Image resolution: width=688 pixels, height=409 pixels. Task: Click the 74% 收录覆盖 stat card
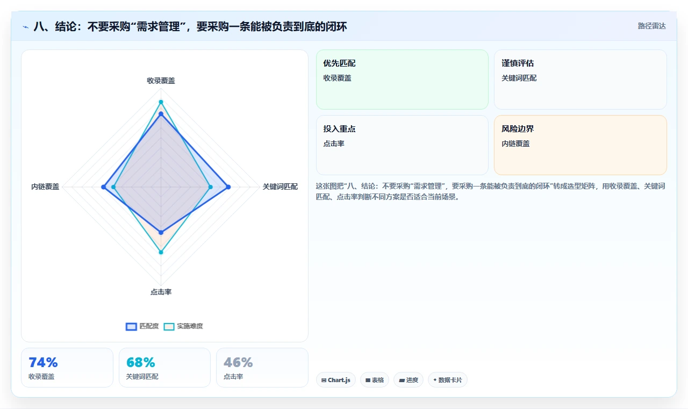67,368
